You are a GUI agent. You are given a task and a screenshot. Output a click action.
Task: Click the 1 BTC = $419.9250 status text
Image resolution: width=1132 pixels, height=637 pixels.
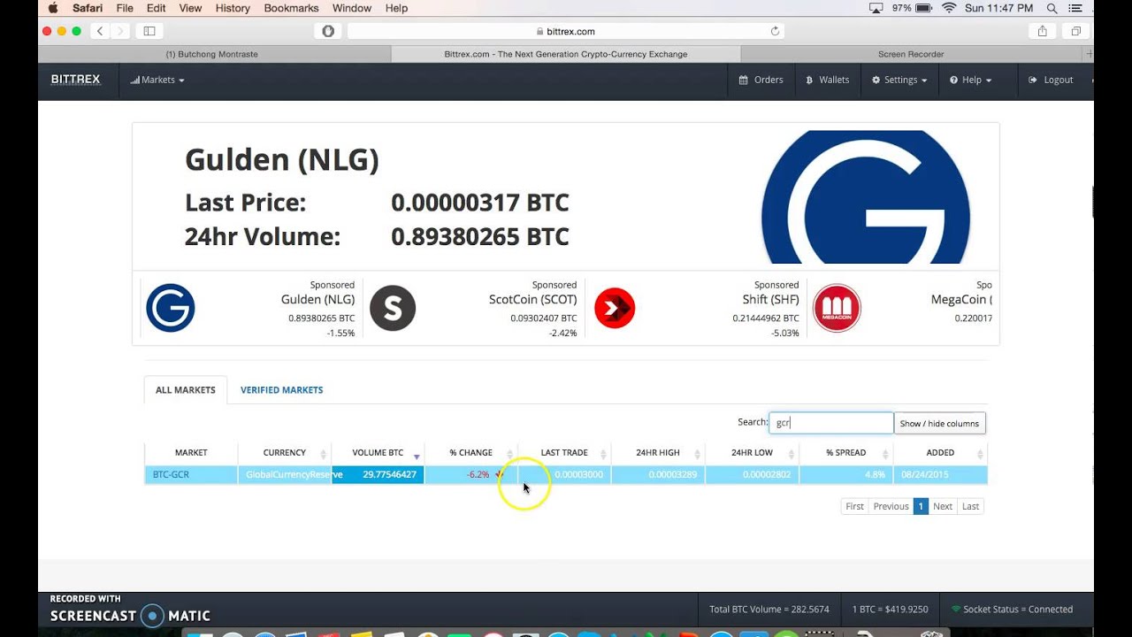point(890,610)
